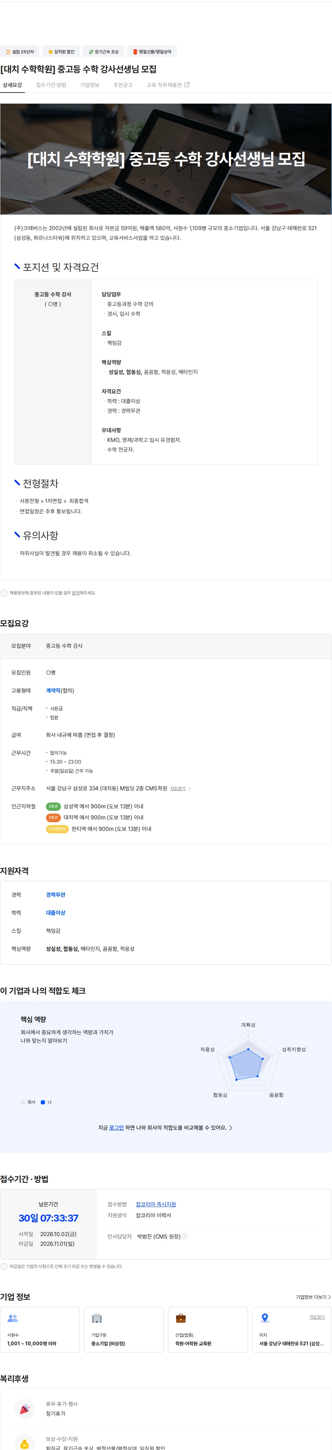Click the 3호선 subway badge

click(x=53, y=818)
